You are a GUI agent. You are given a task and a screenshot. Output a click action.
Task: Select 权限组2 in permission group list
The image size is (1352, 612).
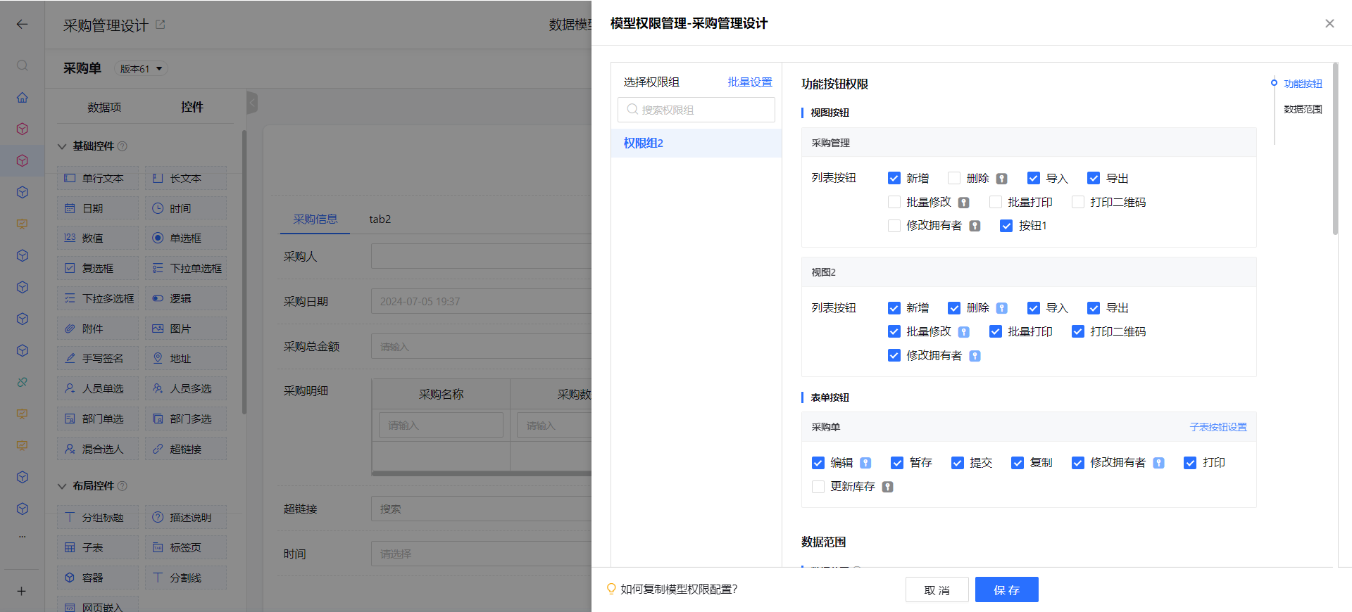pyautogui.click(x=696, y=143)
